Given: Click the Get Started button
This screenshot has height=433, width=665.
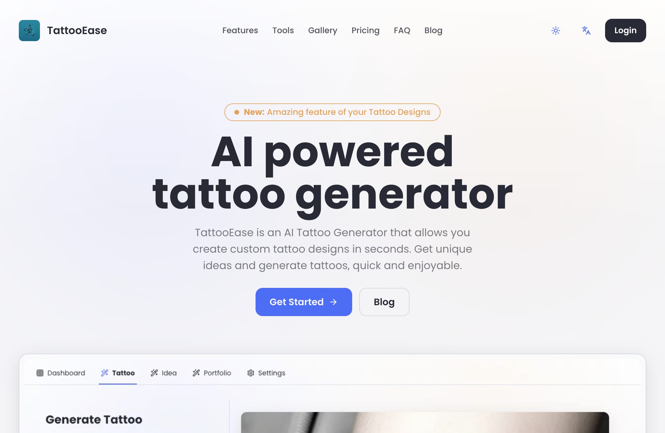Looking at the screenshot, I should [x=304, y=302].
